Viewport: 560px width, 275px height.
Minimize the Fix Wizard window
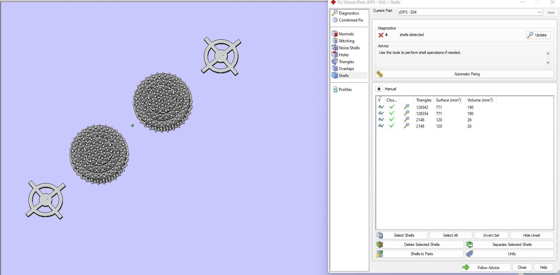[x=522, y=2]
